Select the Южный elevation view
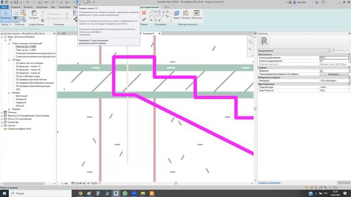 20,106
